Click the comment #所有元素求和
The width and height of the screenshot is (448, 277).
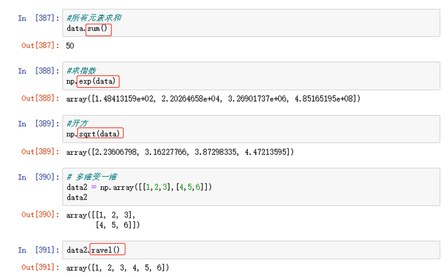tap(91, 19)
